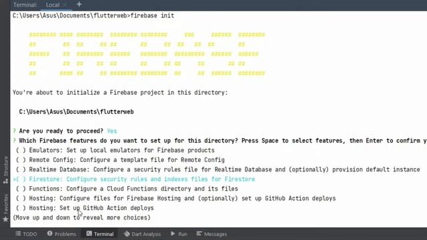Viewport: 427px width, 240px height.
Task: Click the Firebase ASCII art banner
Action: 147,54
